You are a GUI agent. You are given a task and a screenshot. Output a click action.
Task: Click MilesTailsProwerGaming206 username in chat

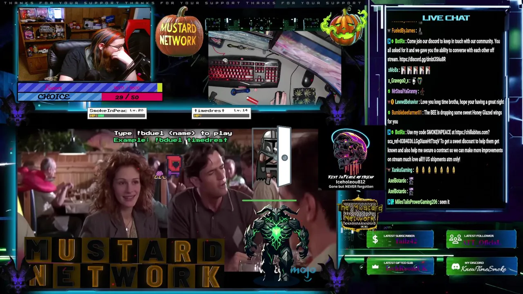[416, 202]
